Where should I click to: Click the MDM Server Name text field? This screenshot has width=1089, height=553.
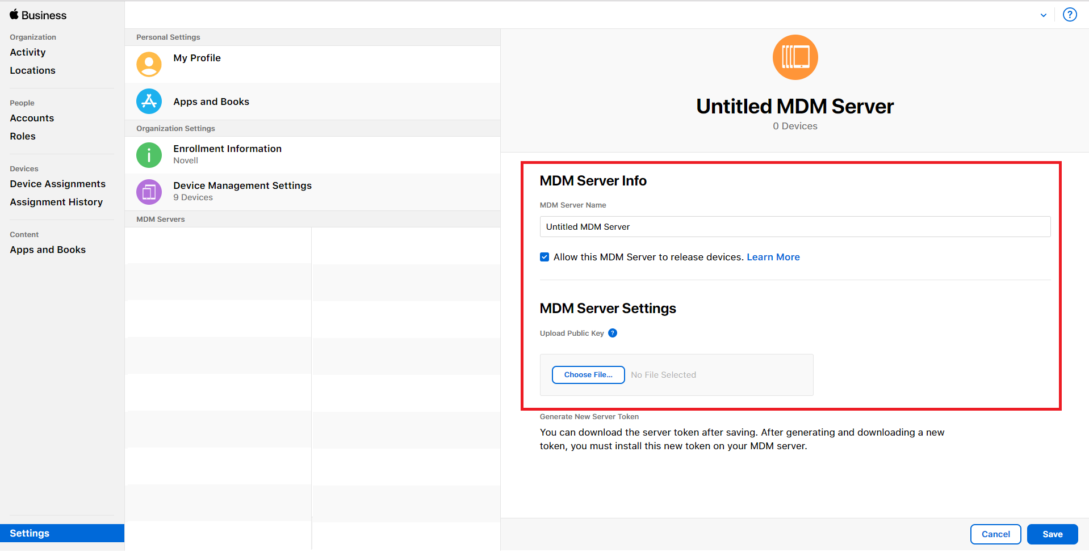795,227
